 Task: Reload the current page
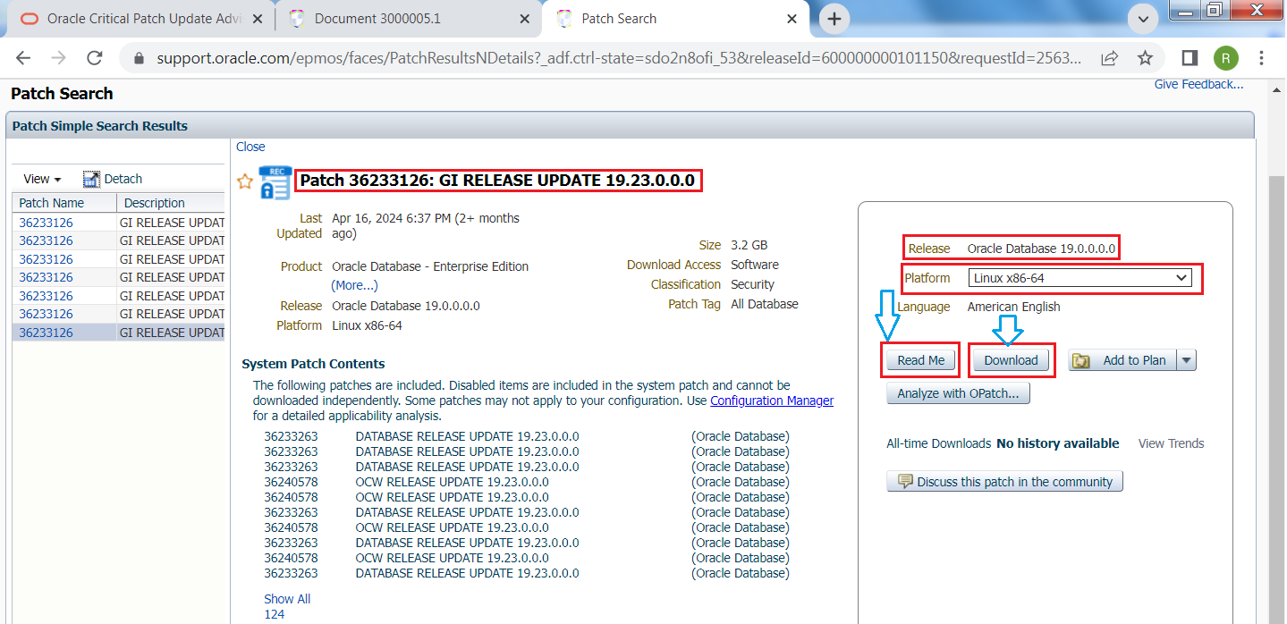click(95, 58)
